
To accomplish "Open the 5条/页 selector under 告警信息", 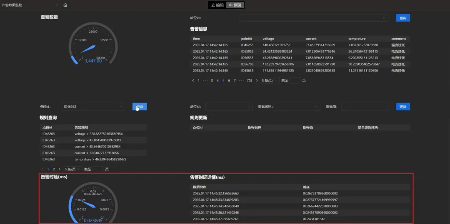I will (270, 81).
